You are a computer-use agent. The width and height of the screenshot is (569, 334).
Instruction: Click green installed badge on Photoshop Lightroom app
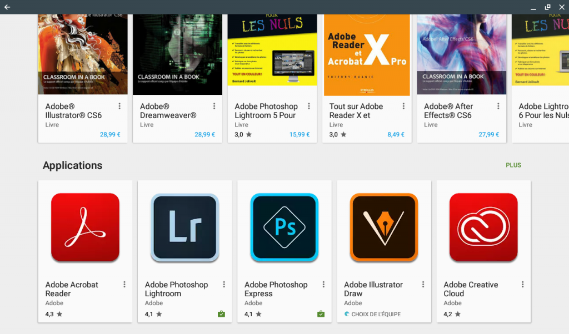pyautogui.click(x=221, y=314)
